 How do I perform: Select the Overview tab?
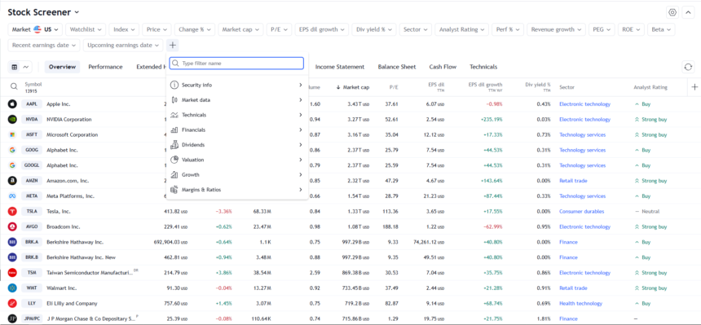tap(62, 67)
